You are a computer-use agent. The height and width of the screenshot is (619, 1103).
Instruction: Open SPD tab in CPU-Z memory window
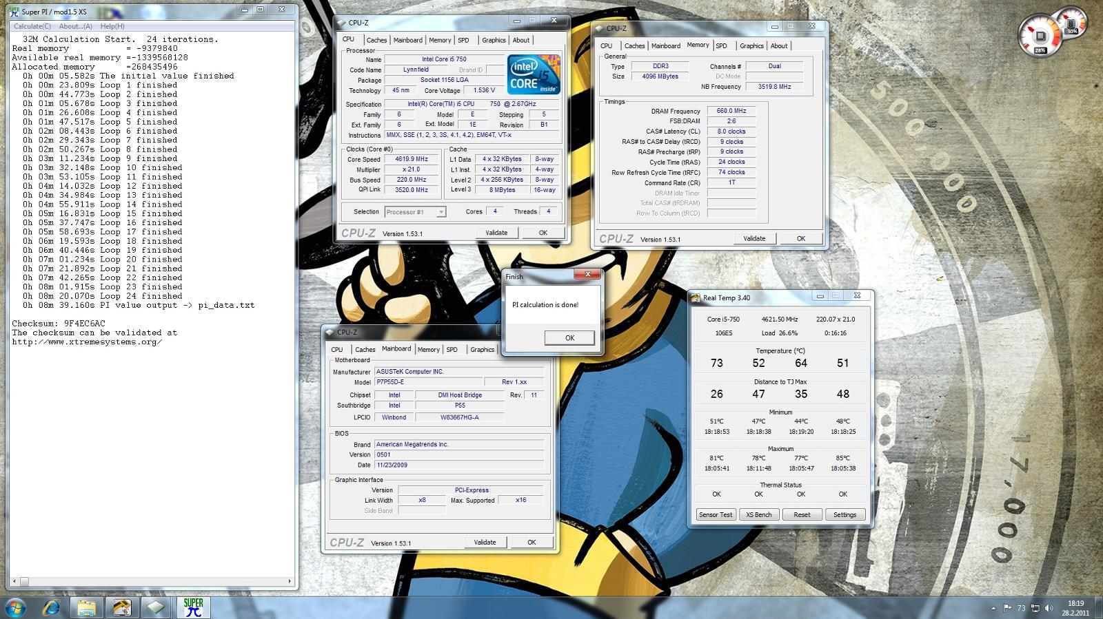click(x=721, y=45)
